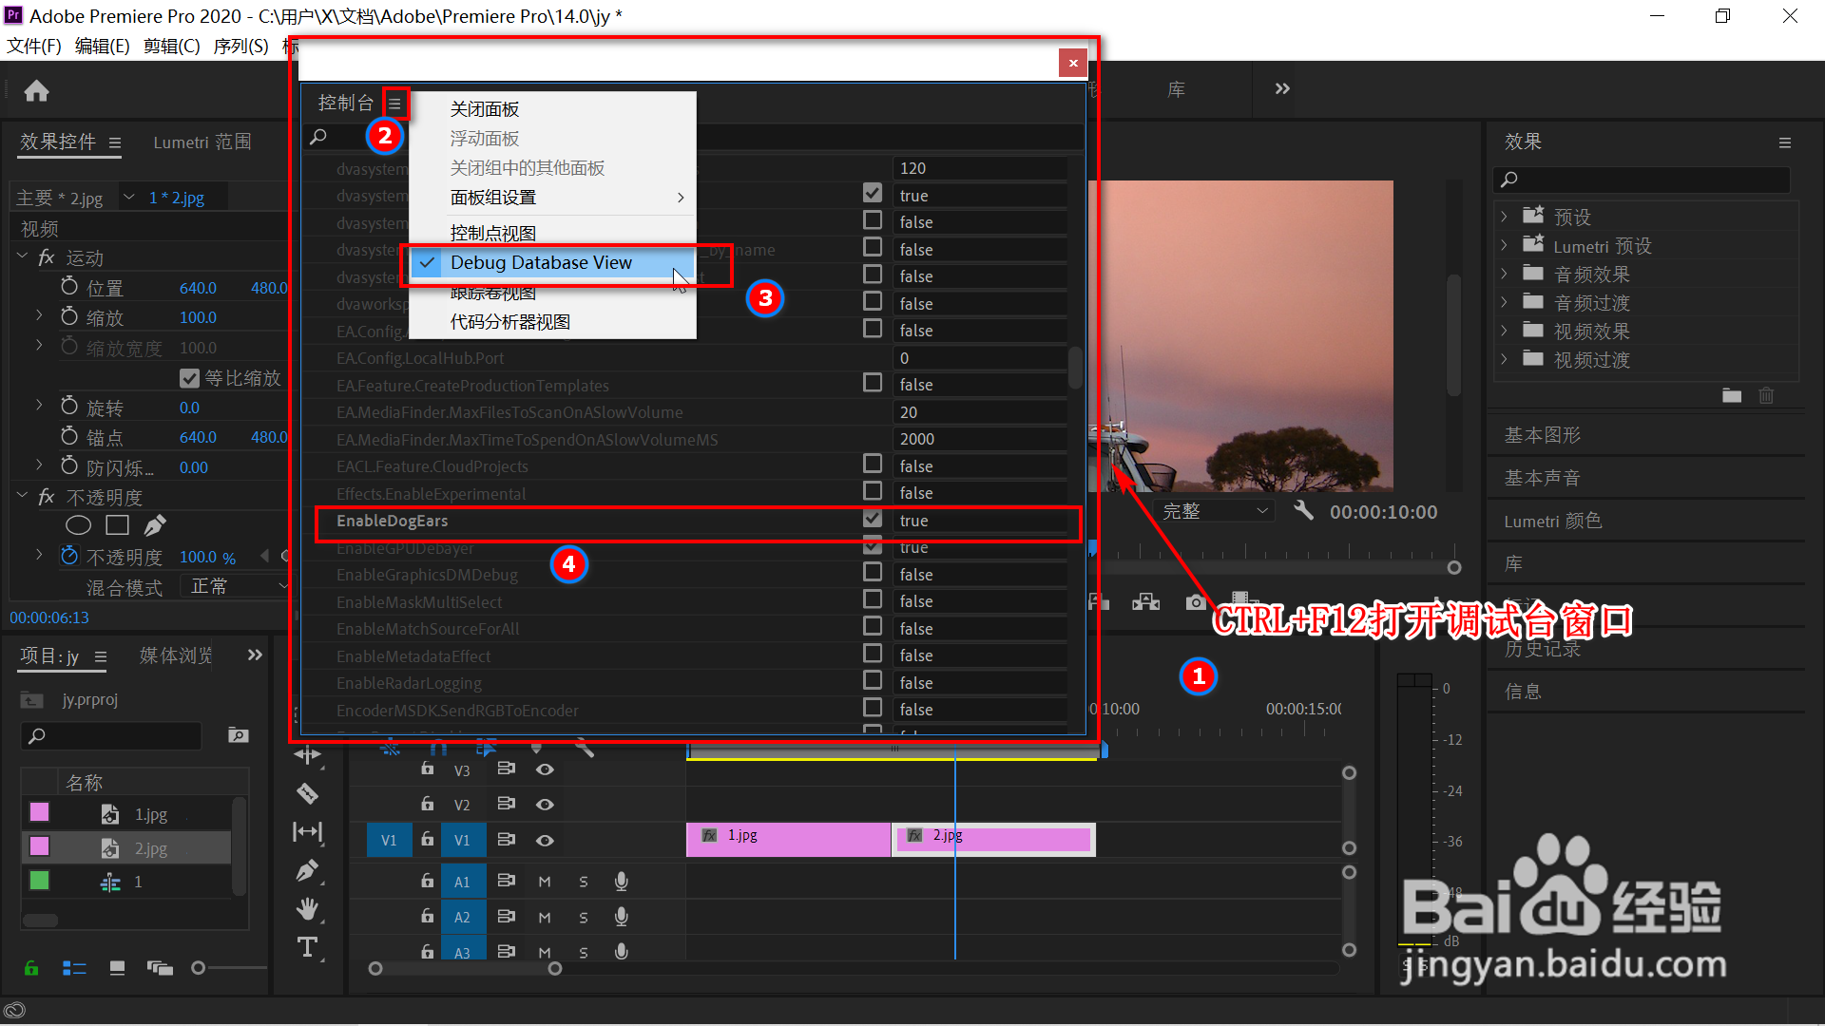Click the pink label swatch for 1.jpg

(x=39, y=813)
